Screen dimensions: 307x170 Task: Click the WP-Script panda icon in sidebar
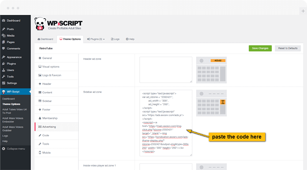(x=3, y=92)
